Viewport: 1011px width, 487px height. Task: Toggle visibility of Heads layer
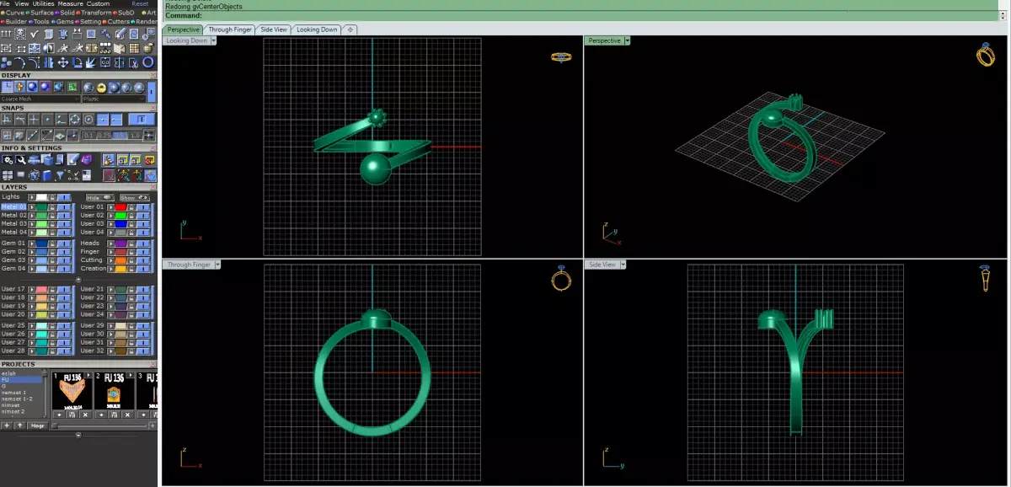click(143, 243)
